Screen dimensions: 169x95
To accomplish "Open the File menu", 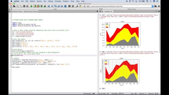I will pos(22,1).
